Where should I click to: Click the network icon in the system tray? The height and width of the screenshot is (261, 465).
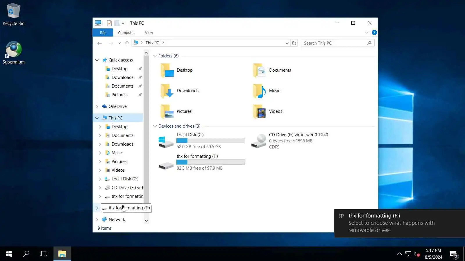pyautogui.click(x=408, y=254)
